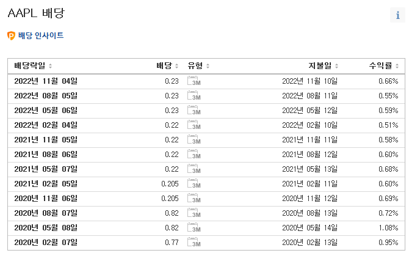Sort by 지불일 column header

(323, 66)
